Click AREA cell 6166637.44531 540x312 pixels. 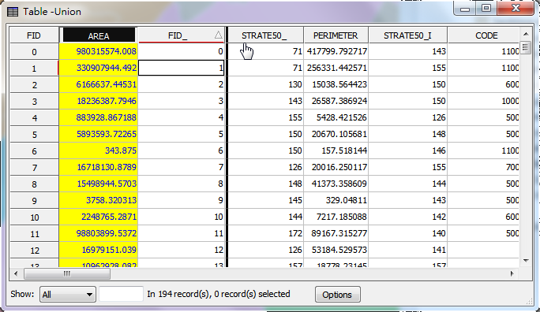tap(99, 84)
